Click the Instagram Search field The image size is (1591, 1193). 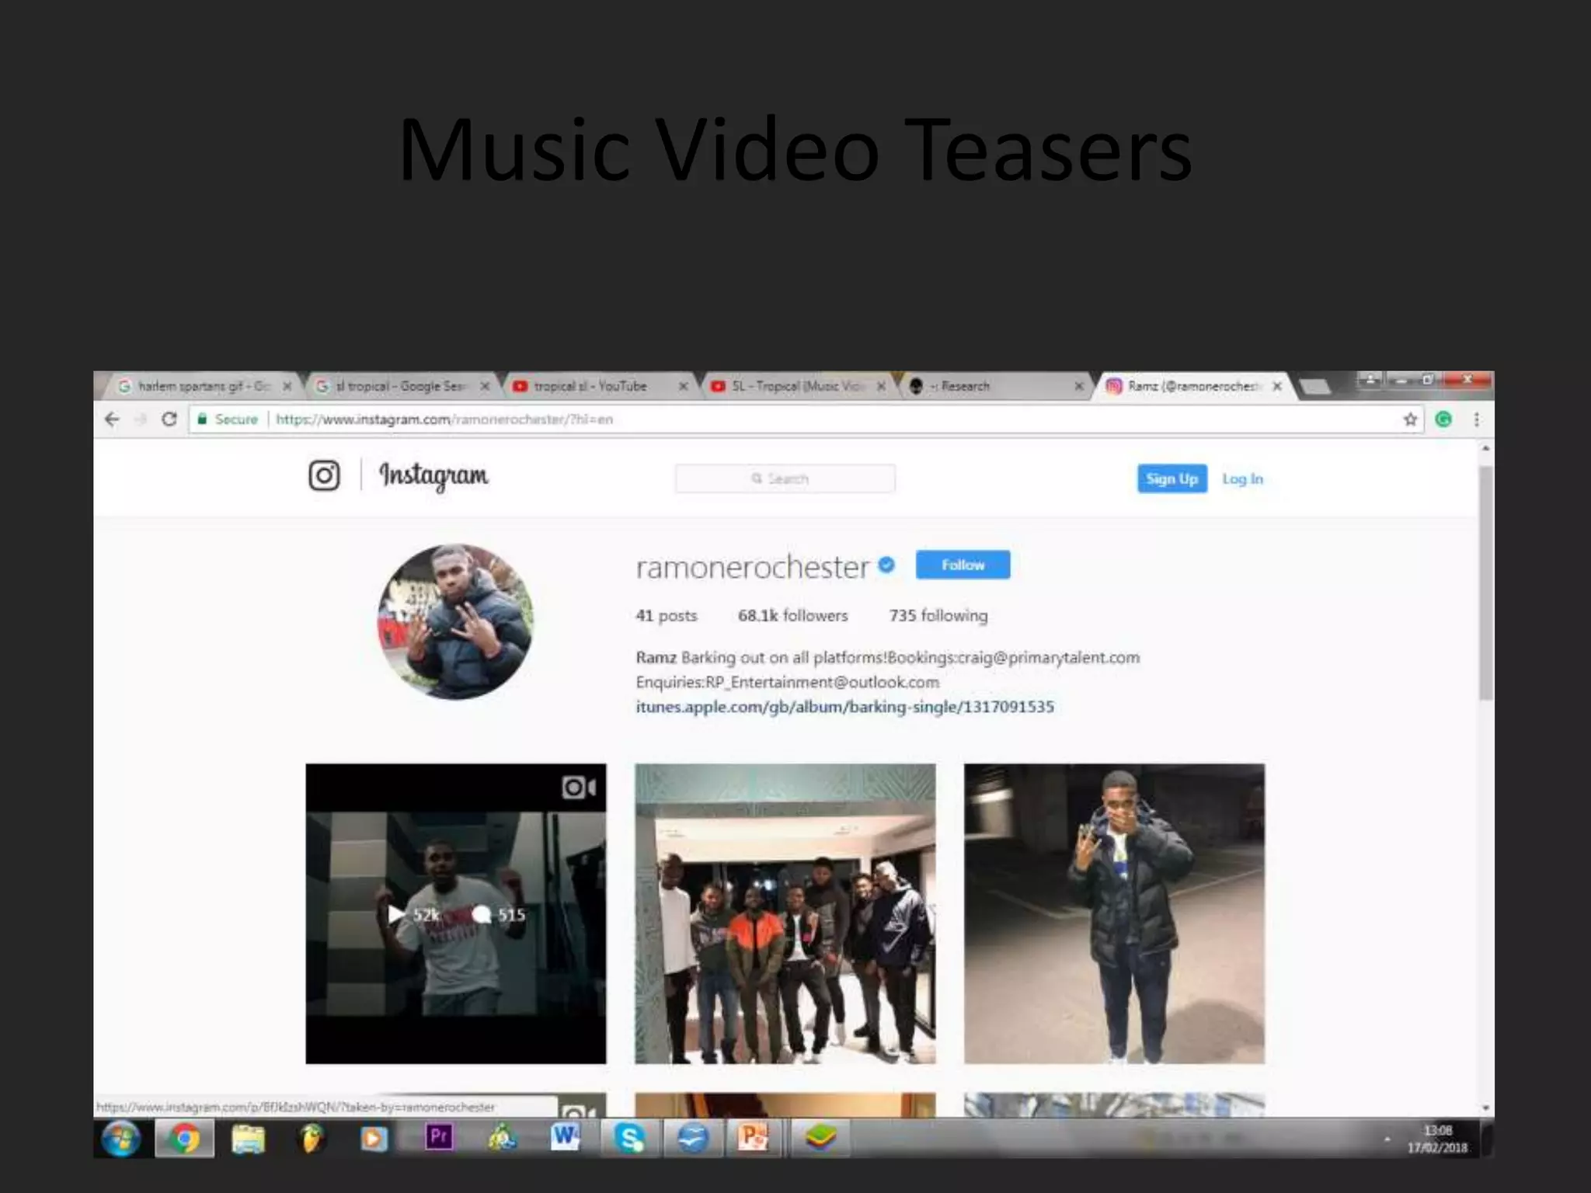pos(785,478)
